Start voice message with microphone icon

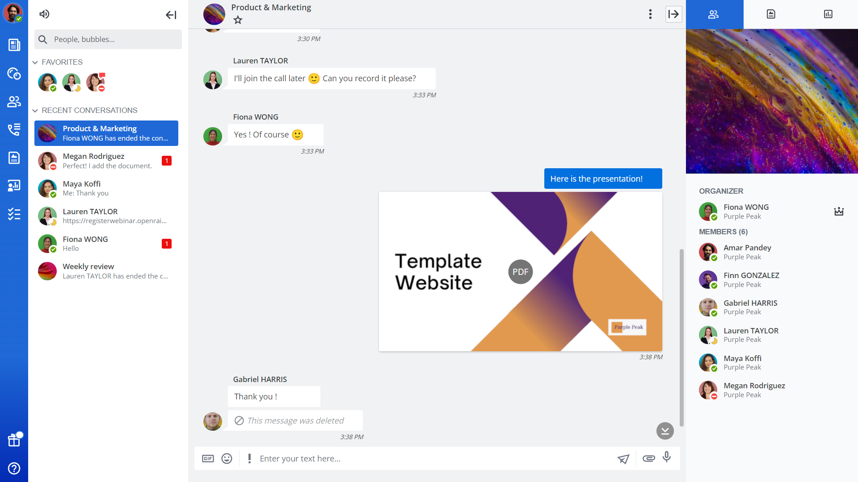pyautogui.click(x=667, y=457)
